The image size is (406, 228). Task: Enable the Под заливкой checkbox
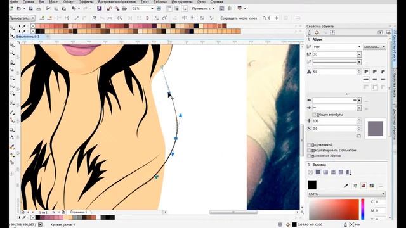tap(309, 145)
